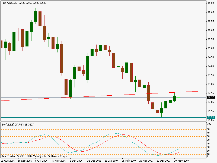Click the 87.55 price axis label
217x163 pixels.
[x=210, y=4]
